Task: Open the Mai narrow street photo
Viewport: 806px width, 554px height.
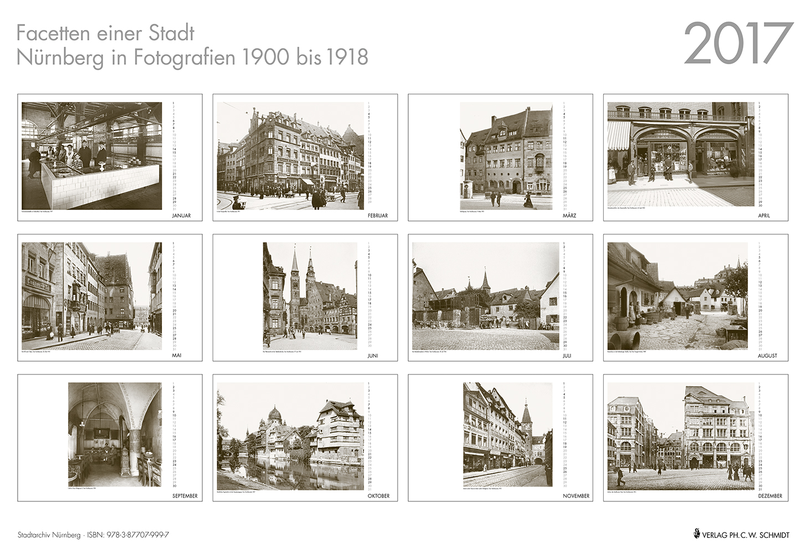Action: 92,296
